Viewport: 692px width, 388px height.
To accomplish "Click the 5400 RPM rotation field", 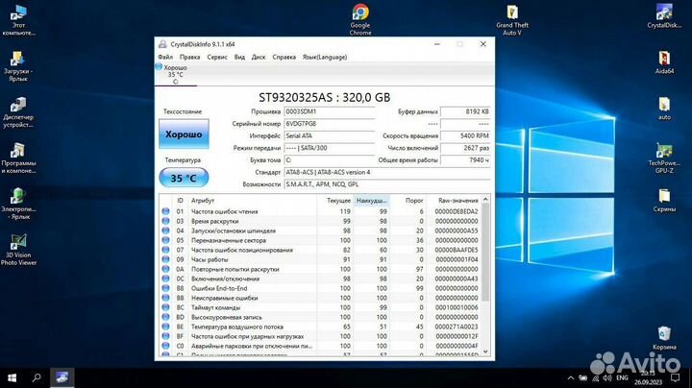I will (x=465, y=135).
